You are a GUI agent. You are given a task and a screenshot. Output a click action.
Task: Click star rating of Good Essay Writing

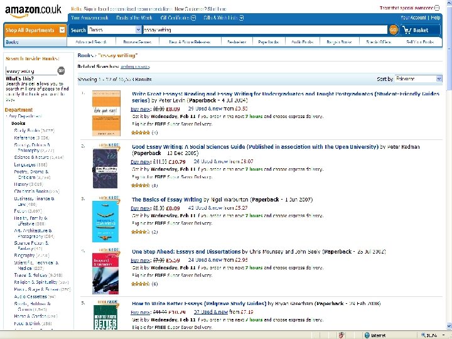coord(141,185)
